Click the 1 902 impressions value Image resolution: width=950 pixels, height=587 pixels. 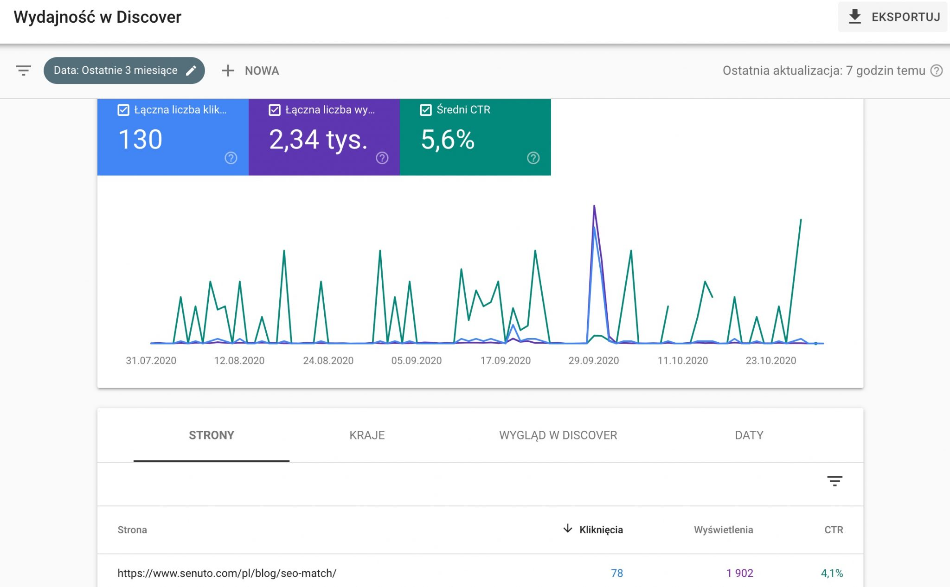tap(740, 573)
